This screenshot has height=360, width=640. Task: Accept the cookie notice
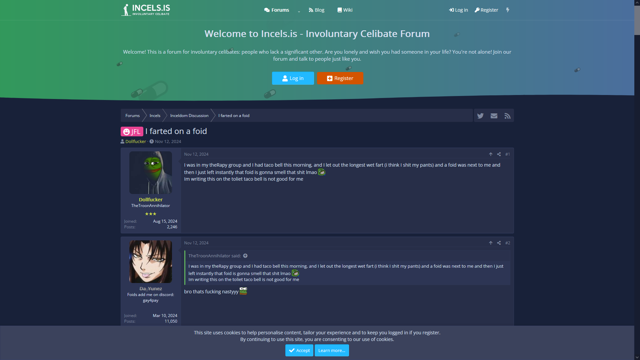click(299, 350)
